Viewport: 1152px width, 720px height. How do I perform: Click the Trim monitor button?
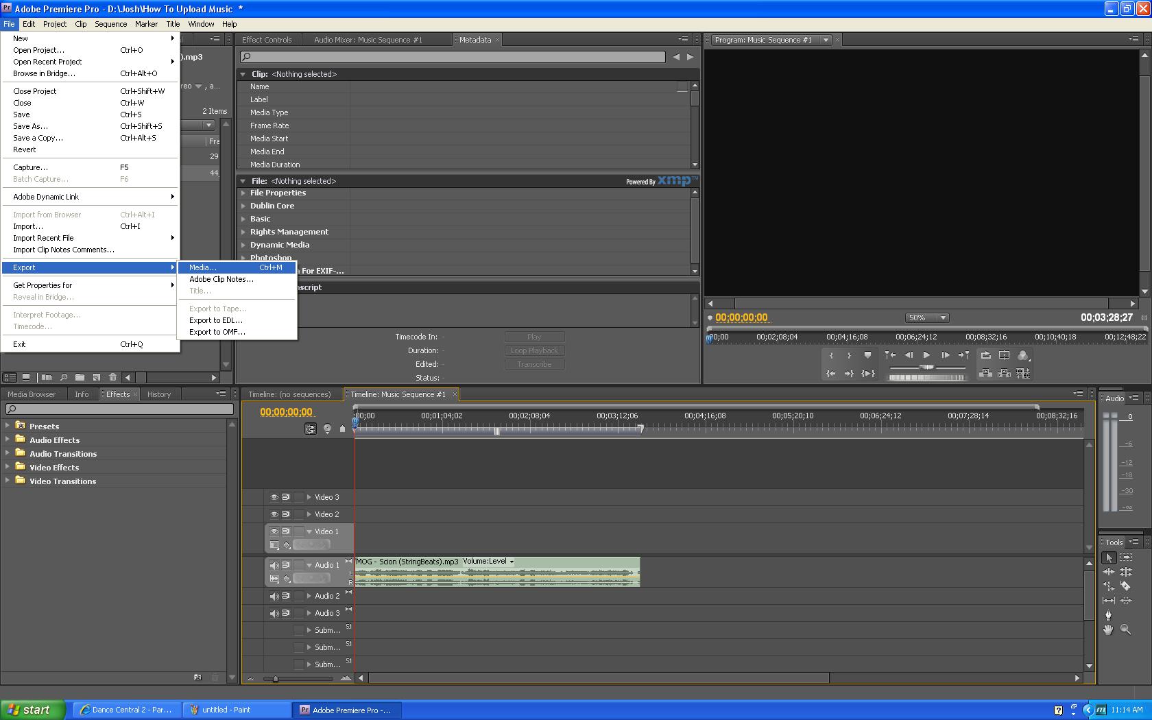(x=1023, y=374)
